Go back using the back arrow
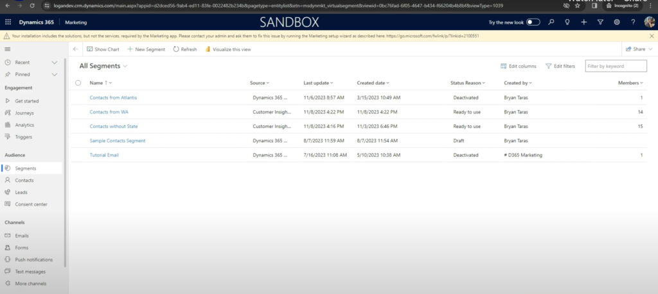The width and height of the screenshot is (658, 294). pos(75,49)
